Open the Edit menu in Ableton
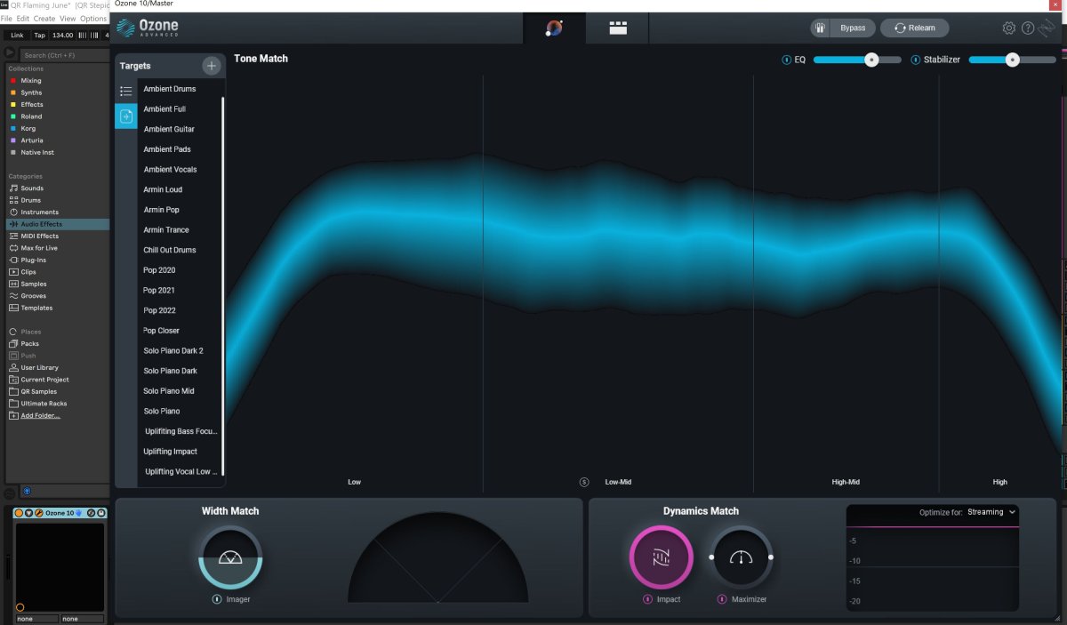The height and width of the screenshot is (625, 1067). coord(23,19)
